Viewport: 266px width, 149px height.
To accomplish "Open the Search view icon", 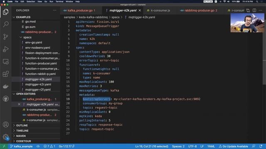I will tap(5, 24).
